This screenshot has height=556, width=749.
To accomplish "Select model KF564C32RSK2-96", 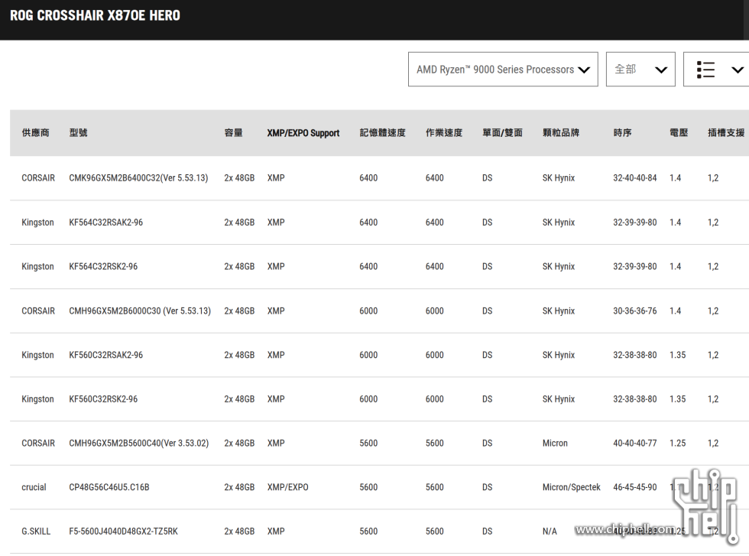I will click(x=103, y=266).
